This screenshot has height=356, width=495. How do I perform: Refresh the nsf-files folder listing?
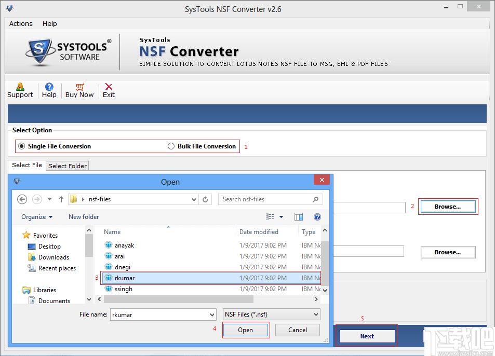pyautogui.click(x=205, y=199)
